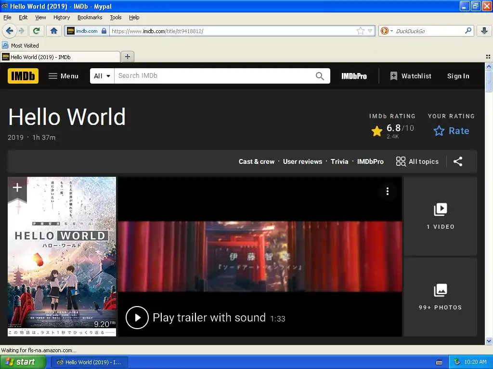
Task: Expand the URL bar history dropdown arrow
Action: click(370, 31)
